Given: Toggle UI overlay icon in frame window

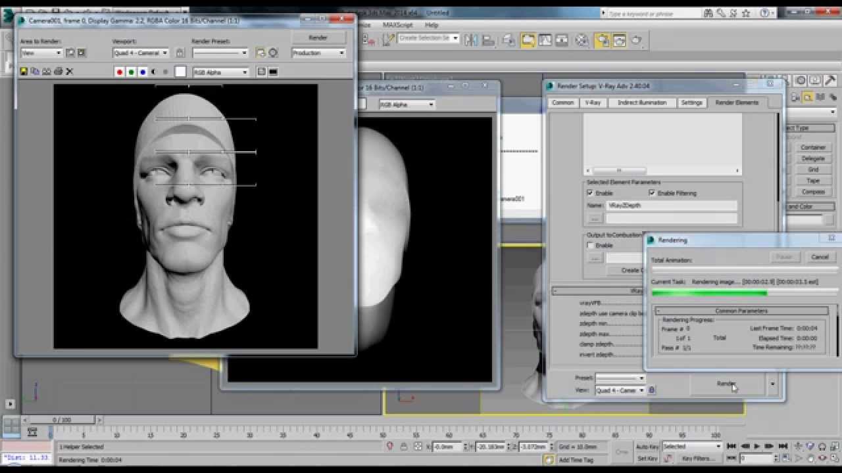Looking at the screenshot, I should pos(261,72).
